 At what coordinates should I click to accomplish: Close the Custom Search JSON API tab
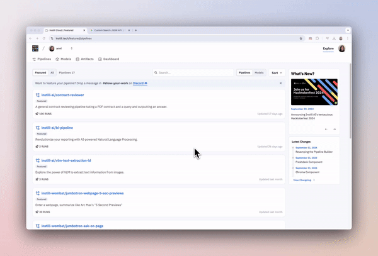tap(129, 30)
